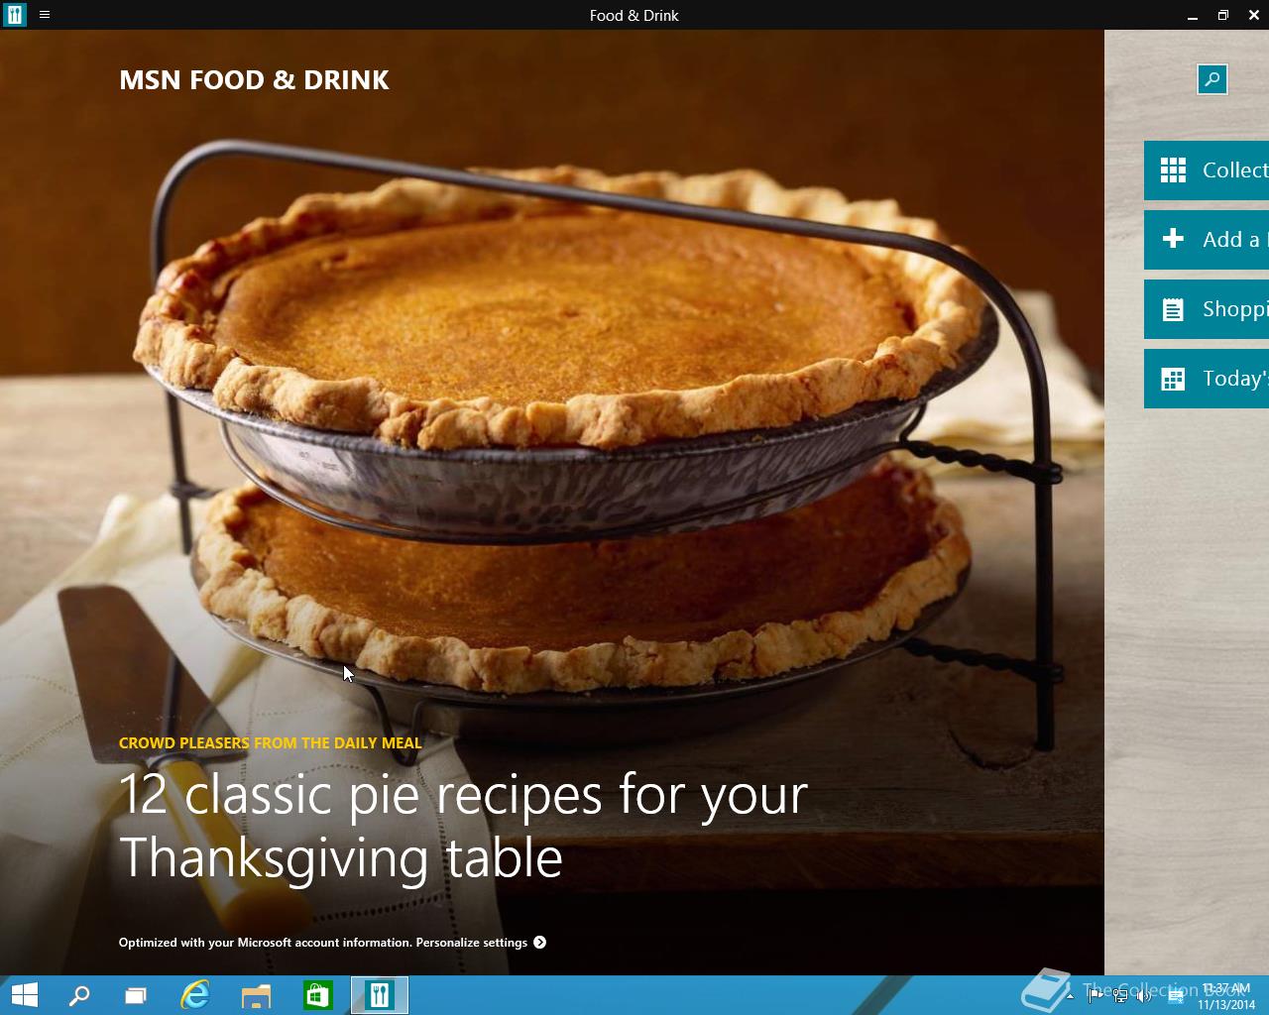Open Action Center flag icon

[1096, 996]
